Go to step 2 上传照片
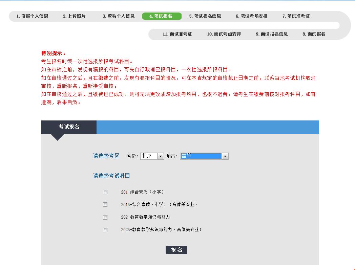The width and height of the screenshot is (355, 270). tap(74, 16)
